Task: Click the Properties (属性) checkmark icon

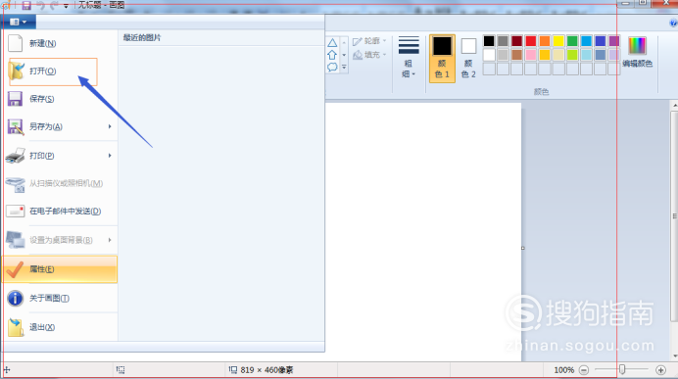Action: point(15,269)
